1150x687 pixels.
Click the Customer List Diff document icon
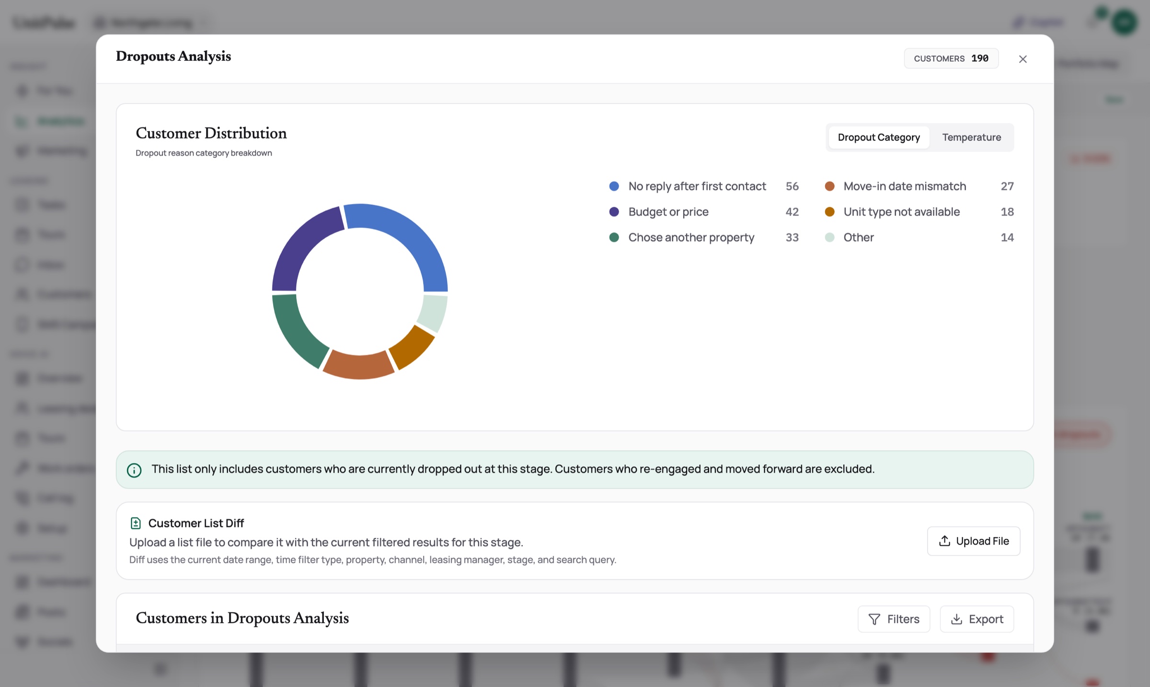(x=136, y=523)
